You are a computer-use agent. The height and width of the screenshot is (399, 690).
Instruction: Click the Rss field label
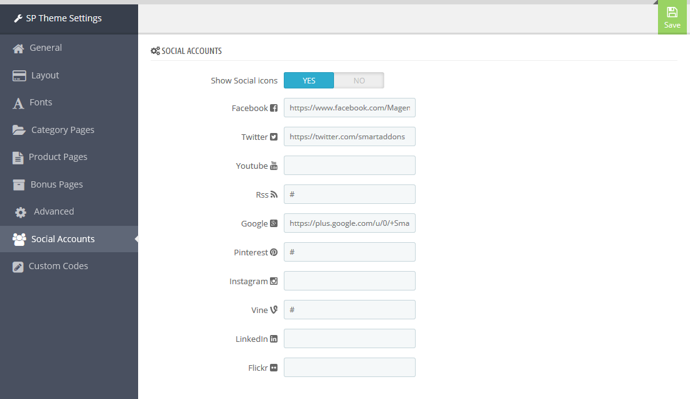click(262, 195)
